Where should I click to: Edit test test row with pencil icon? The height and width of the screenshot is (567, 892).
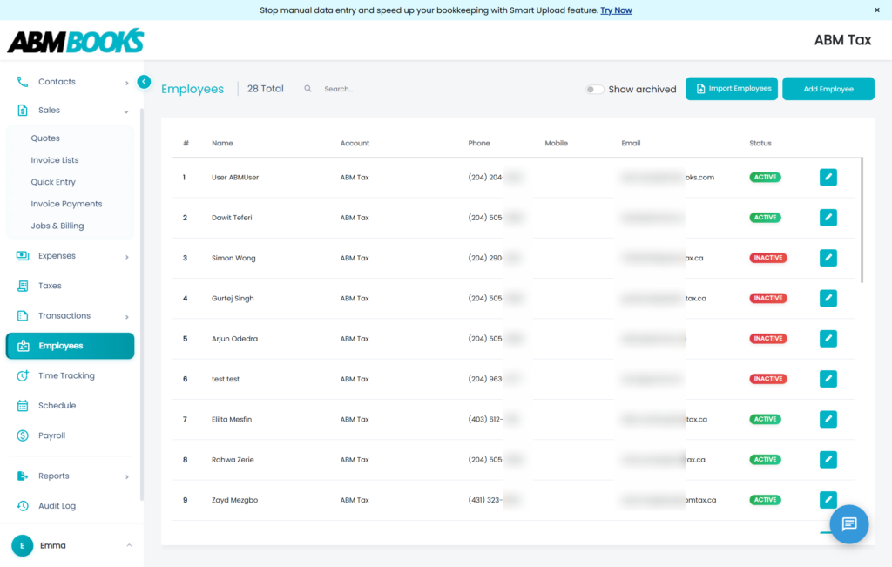click(x=828, y=379)
